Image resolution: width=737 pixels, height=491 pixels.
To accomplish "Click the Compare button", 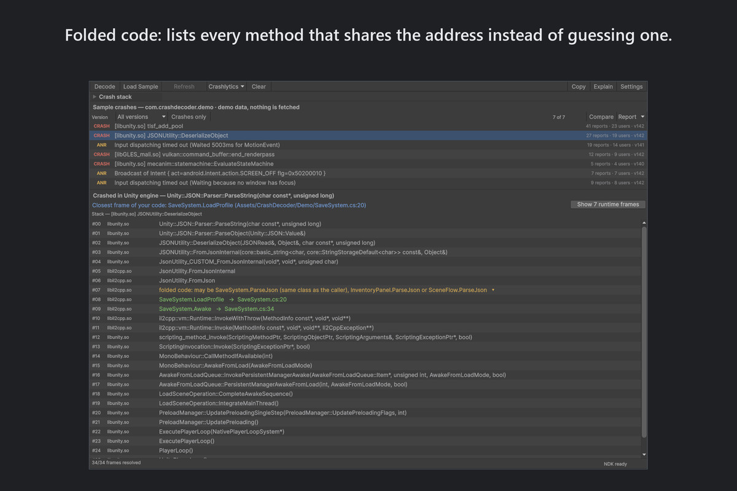I will [x=601, y=117].
